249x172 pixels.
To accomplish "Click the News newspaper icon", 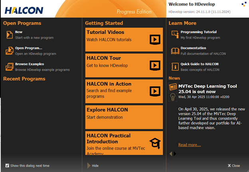I will click(173, 87).
